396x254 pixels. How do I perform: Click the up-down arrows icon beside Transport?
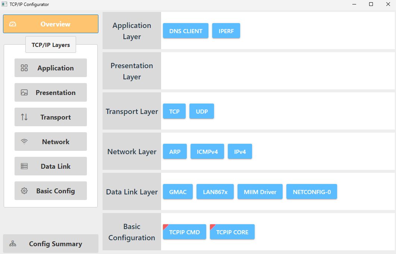point(24,117)
